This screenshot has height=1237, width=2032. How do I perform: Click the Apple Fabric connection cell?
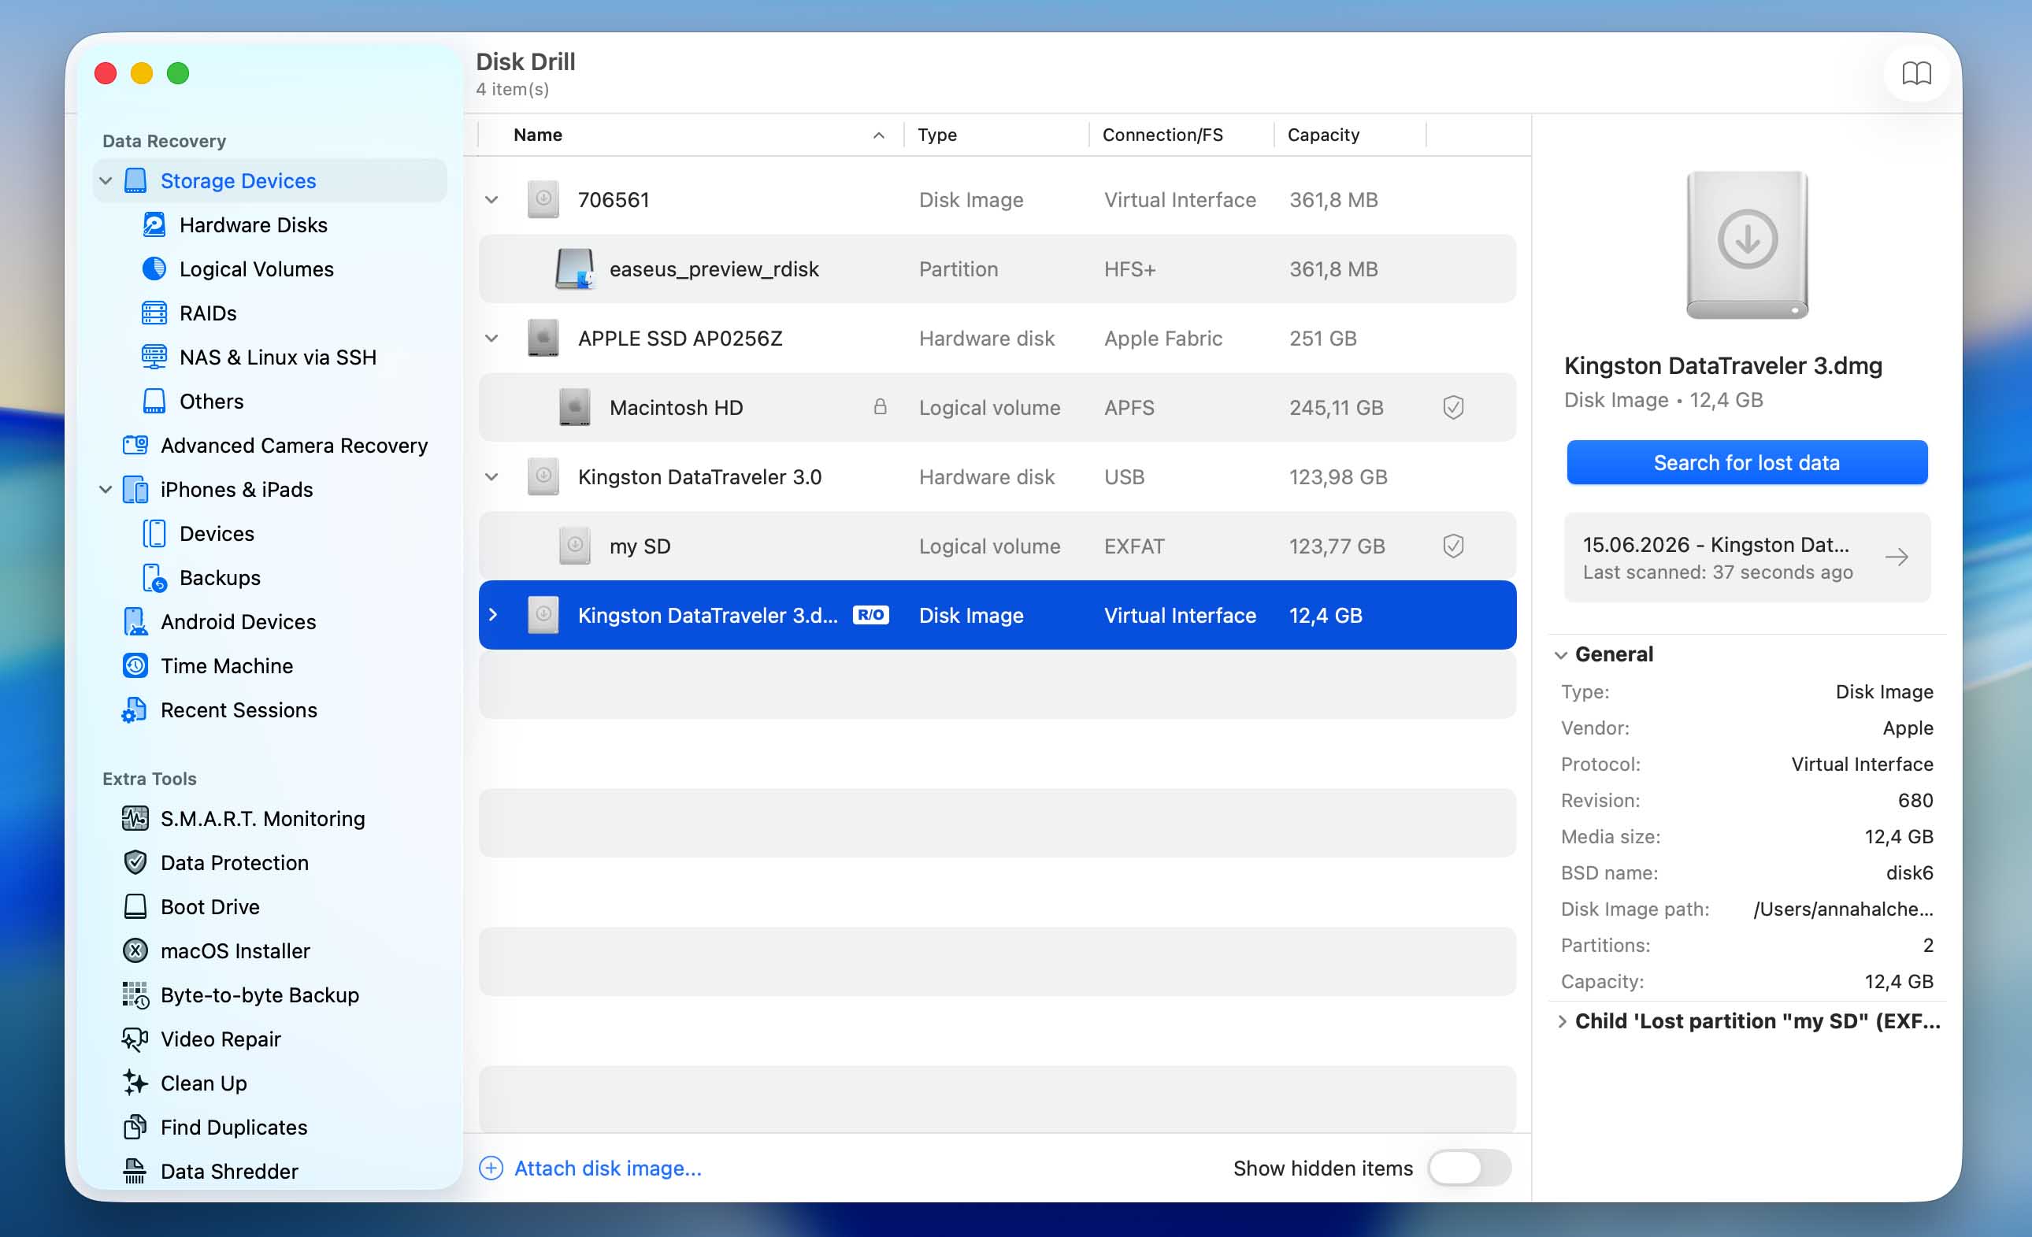(1162, 338)
